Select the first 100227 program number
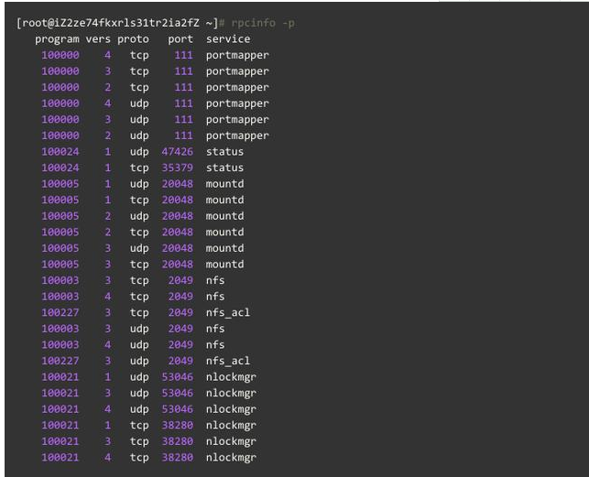This screenshot has width=589, height=477. [60, 312]
